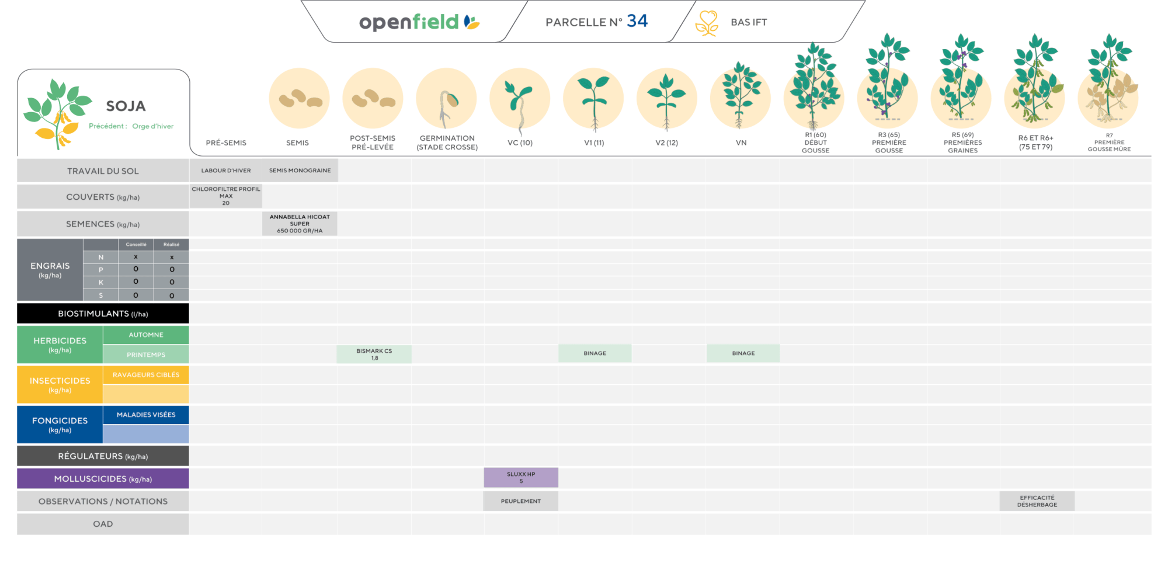
Task: Click the Bismark CS 1,8 herbicide cell
Action: (x=374, y=354)
